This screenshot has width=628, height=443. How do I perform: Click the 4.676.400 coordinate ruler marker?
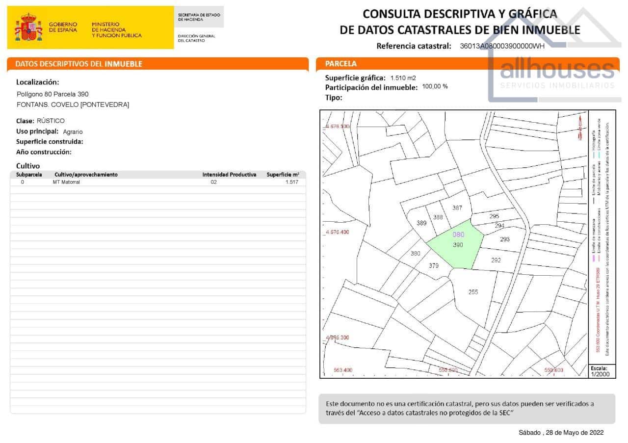point(337,232)
